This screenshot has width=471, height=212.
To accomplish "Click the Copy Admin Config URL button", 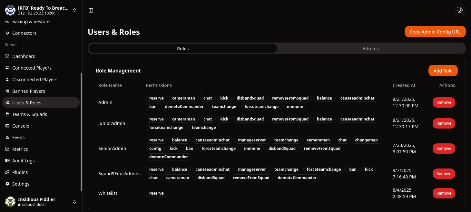I will 435,32.
